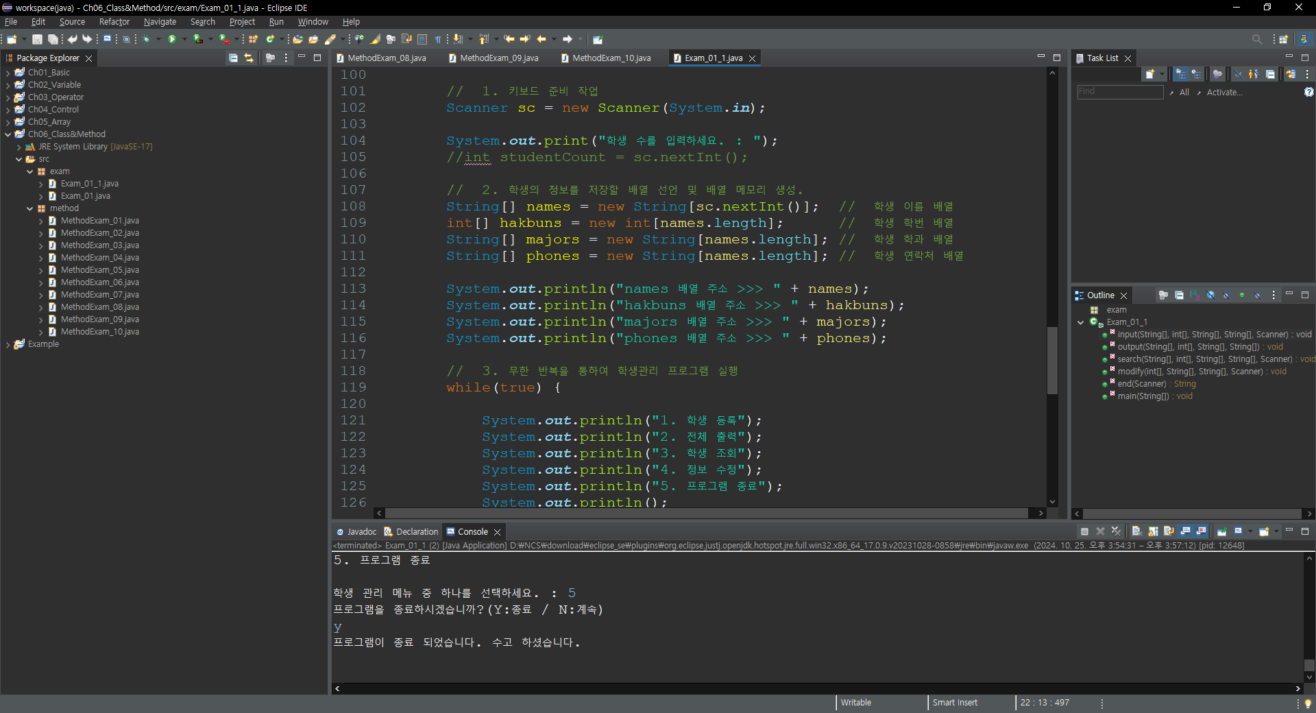Toggle Show Whitespace Characters in main toolbar

coord(438,39)
